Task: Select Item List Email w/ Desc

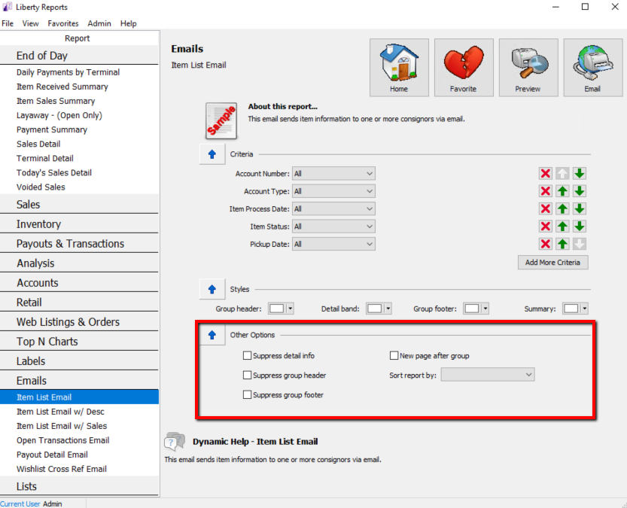Action: (60, 412)
